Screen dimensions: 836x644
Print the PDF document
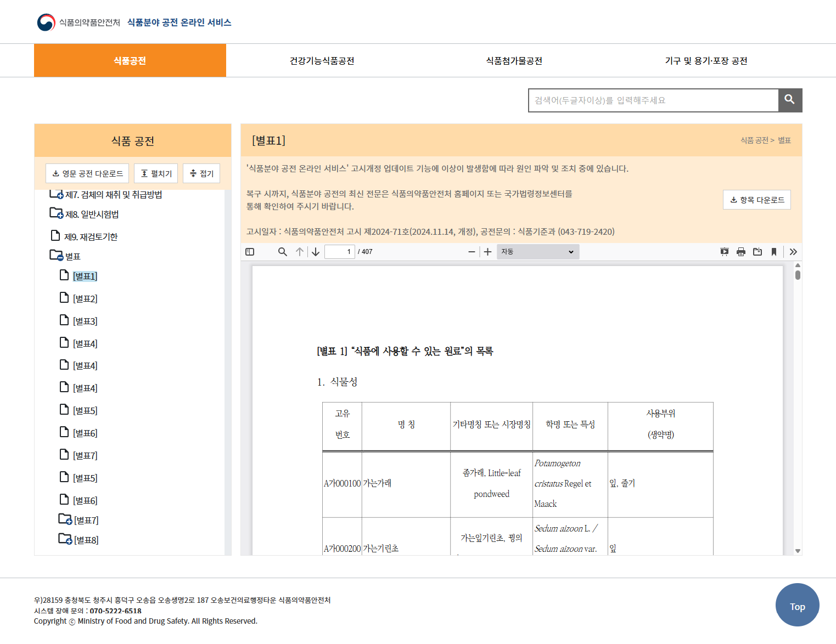pos(741,252)
